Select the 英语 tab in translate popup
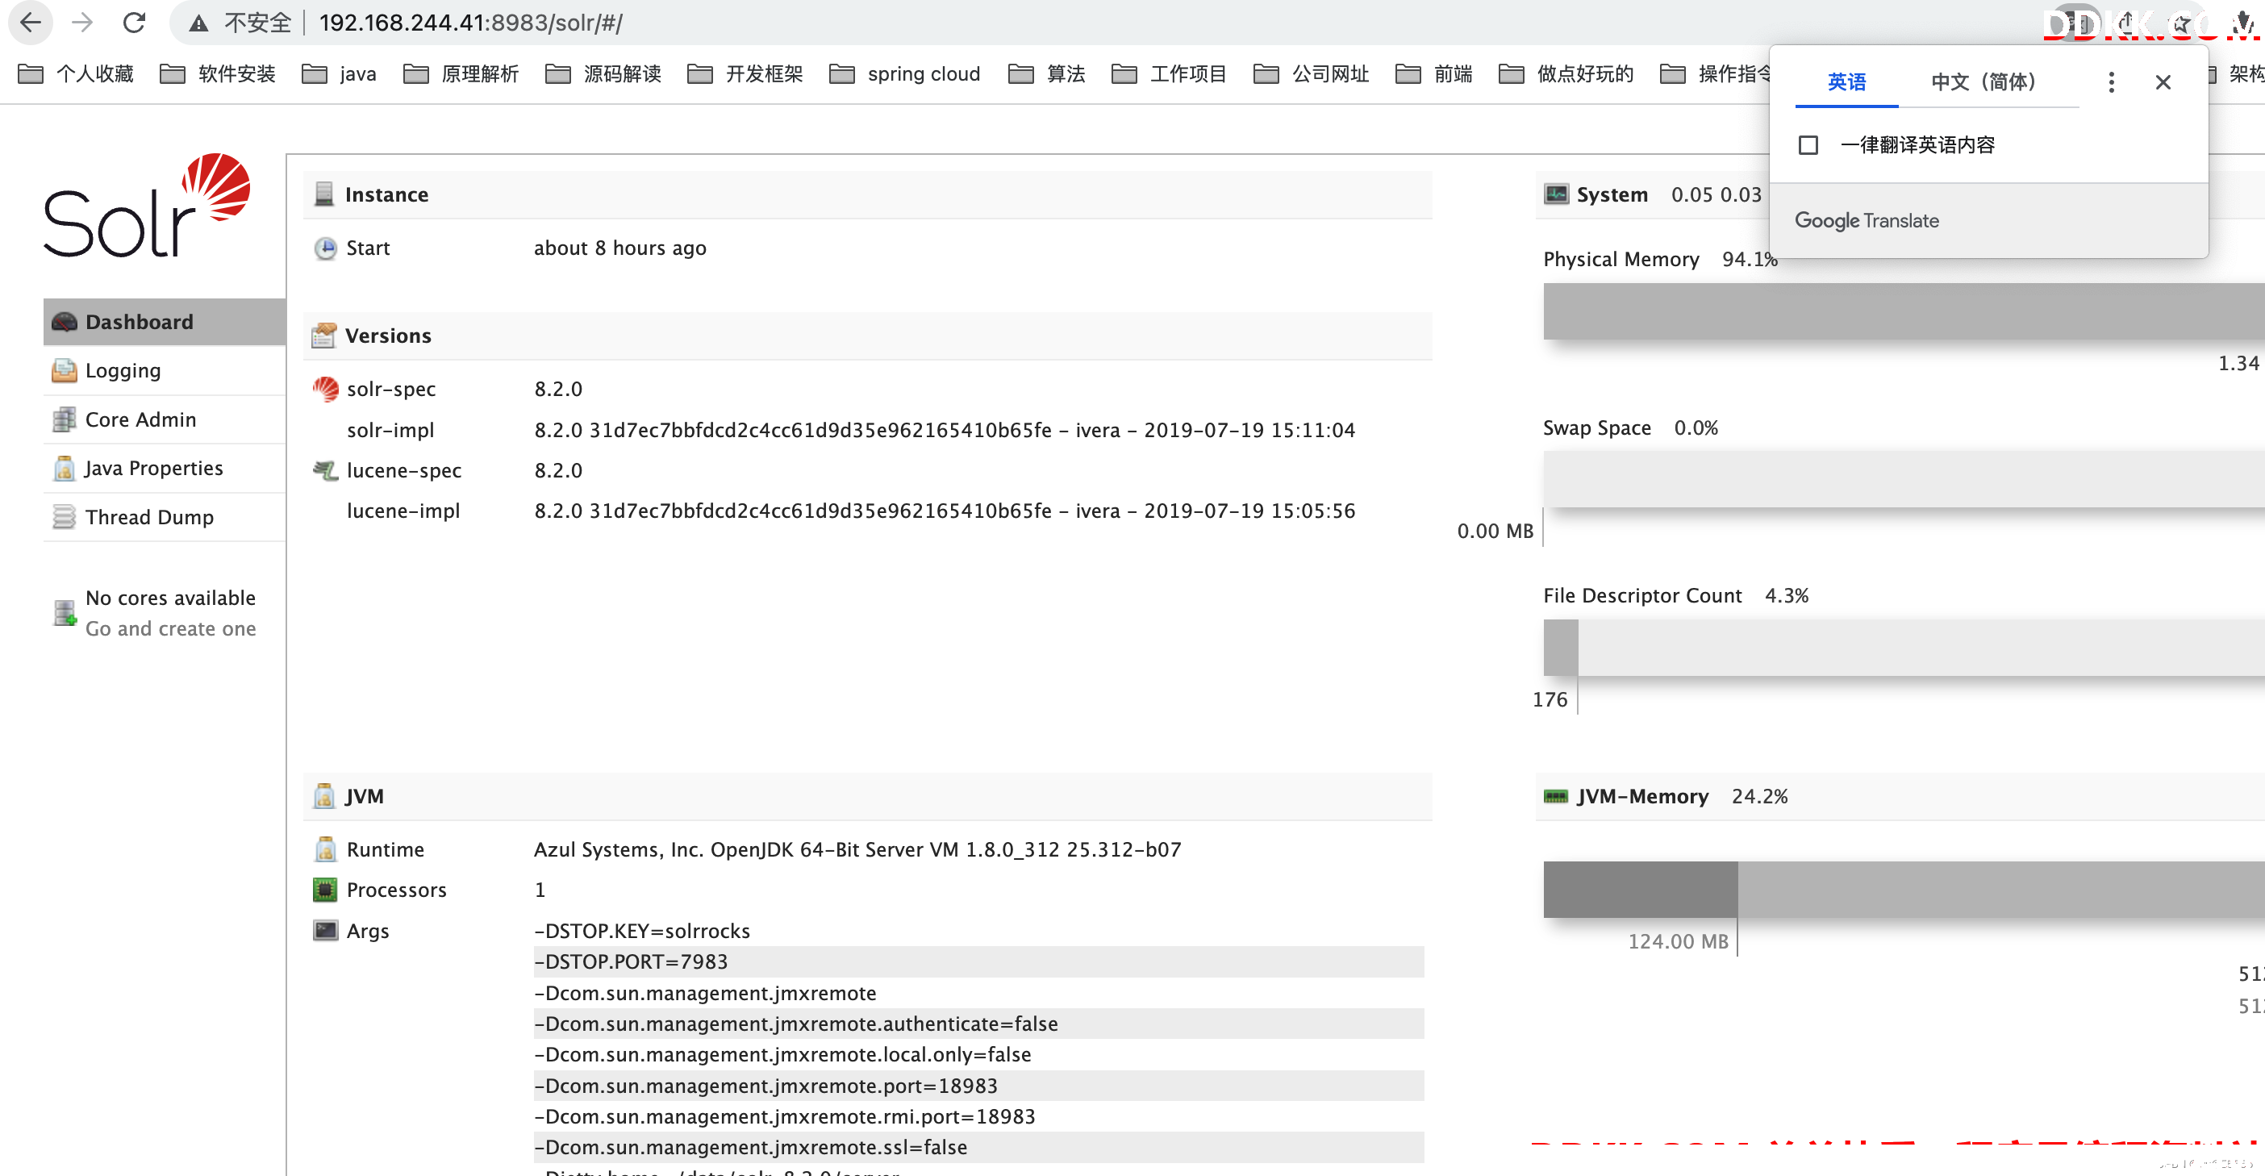Image resolution: width=2265 pixels, height=1176 pixels. (x=1846, y=81)
